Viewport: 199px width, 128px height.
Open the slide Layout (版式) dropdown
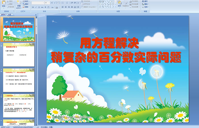[26, 1]
